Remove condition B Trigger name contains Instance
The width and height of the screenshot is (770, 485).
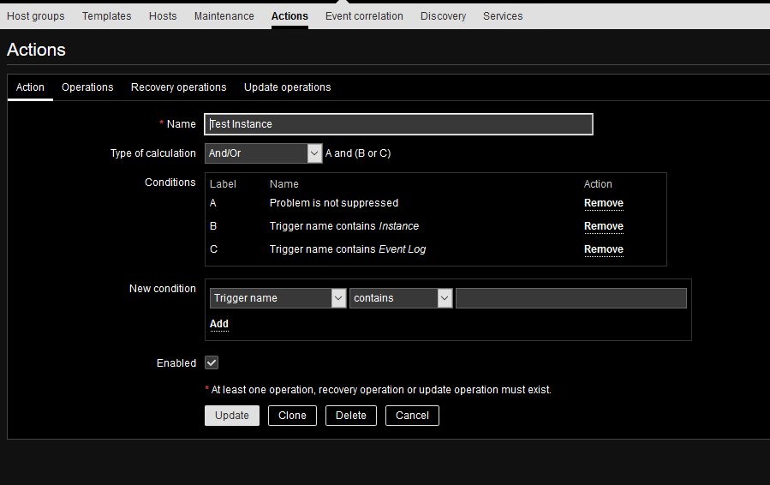tap(603, 226)
